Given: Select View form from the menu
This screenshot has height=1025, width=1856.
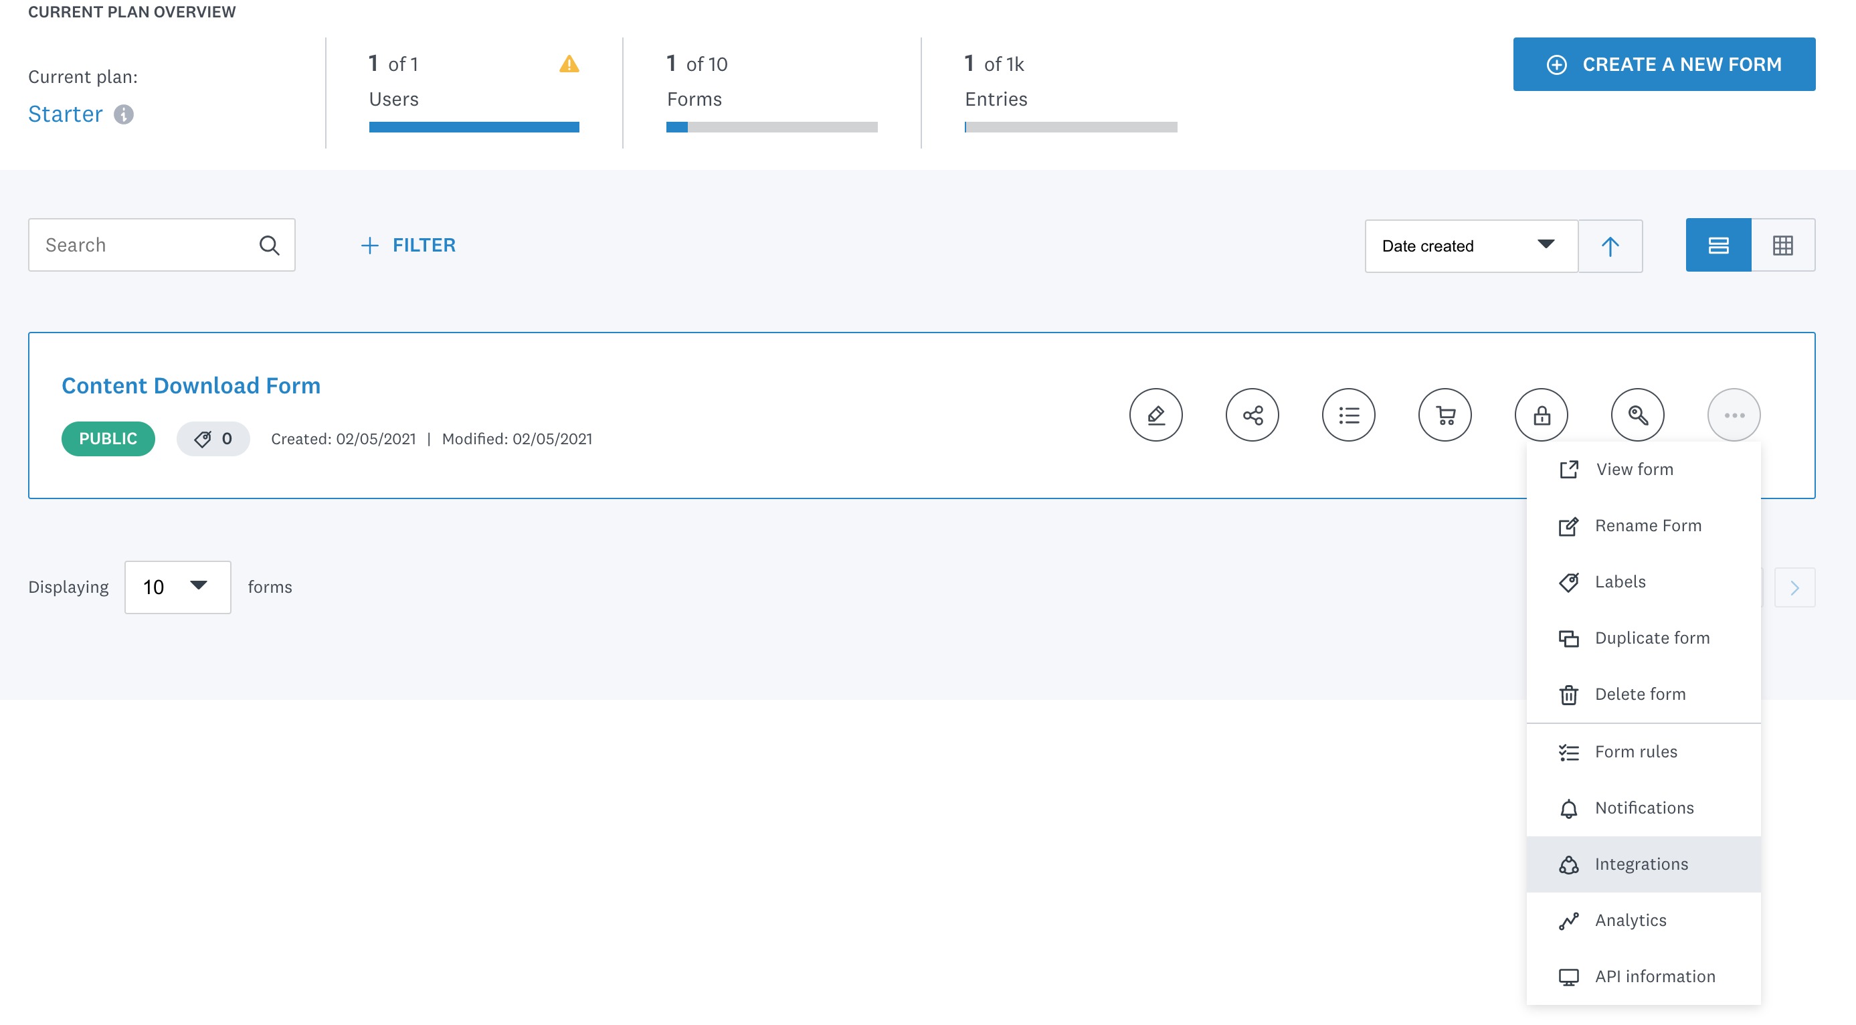Looking at the screenshot, I should pyautogui.click(x=1643, y=470).
